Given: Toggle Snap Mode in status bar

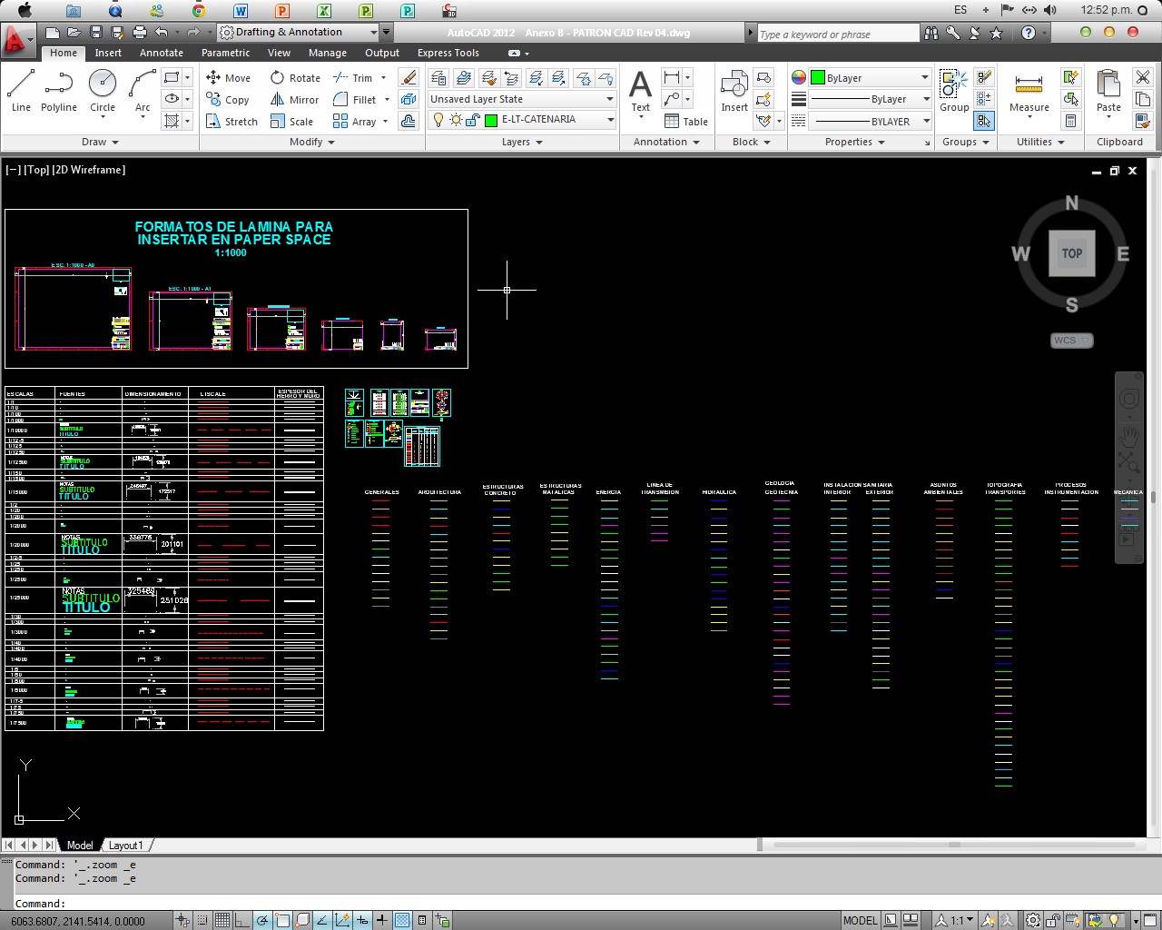Looking at the screenshot, I should click(x=202, y=920).
